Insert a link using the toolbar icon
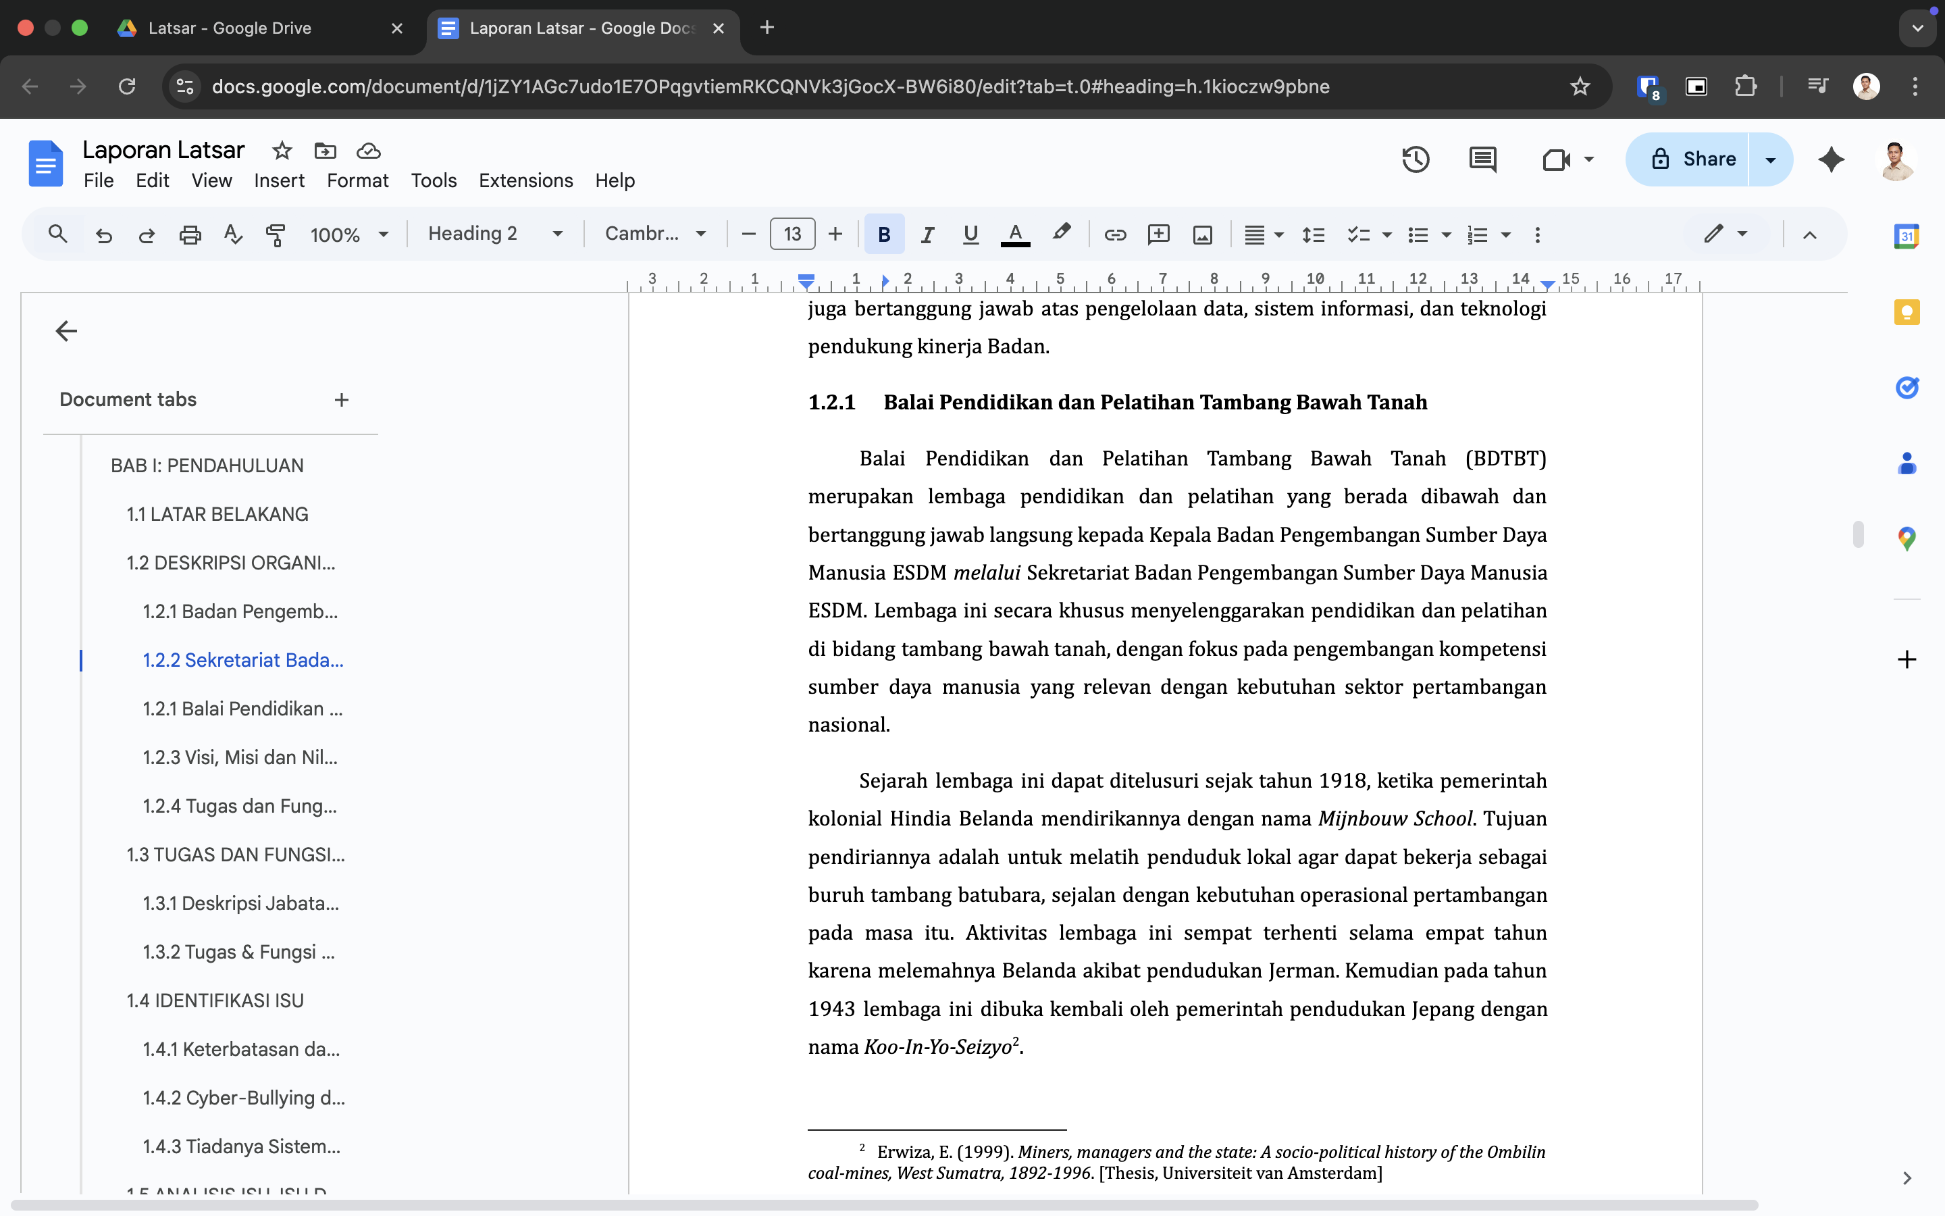 (1115, 234)
